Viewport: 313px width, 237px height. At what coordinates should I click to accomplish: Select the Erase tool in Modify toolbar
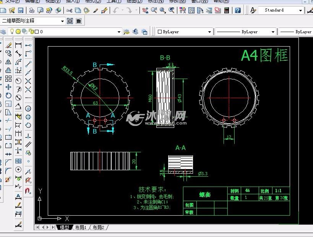(x=8, y=45)
